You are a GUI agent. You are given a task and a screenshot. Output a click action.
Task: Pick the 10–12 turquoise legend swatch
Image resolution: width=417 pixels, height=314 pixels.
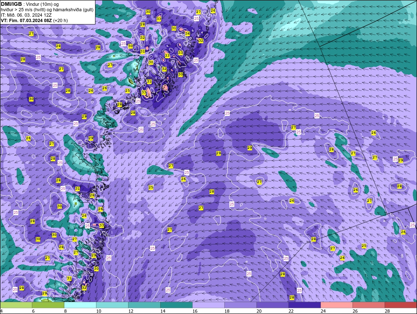112,305
